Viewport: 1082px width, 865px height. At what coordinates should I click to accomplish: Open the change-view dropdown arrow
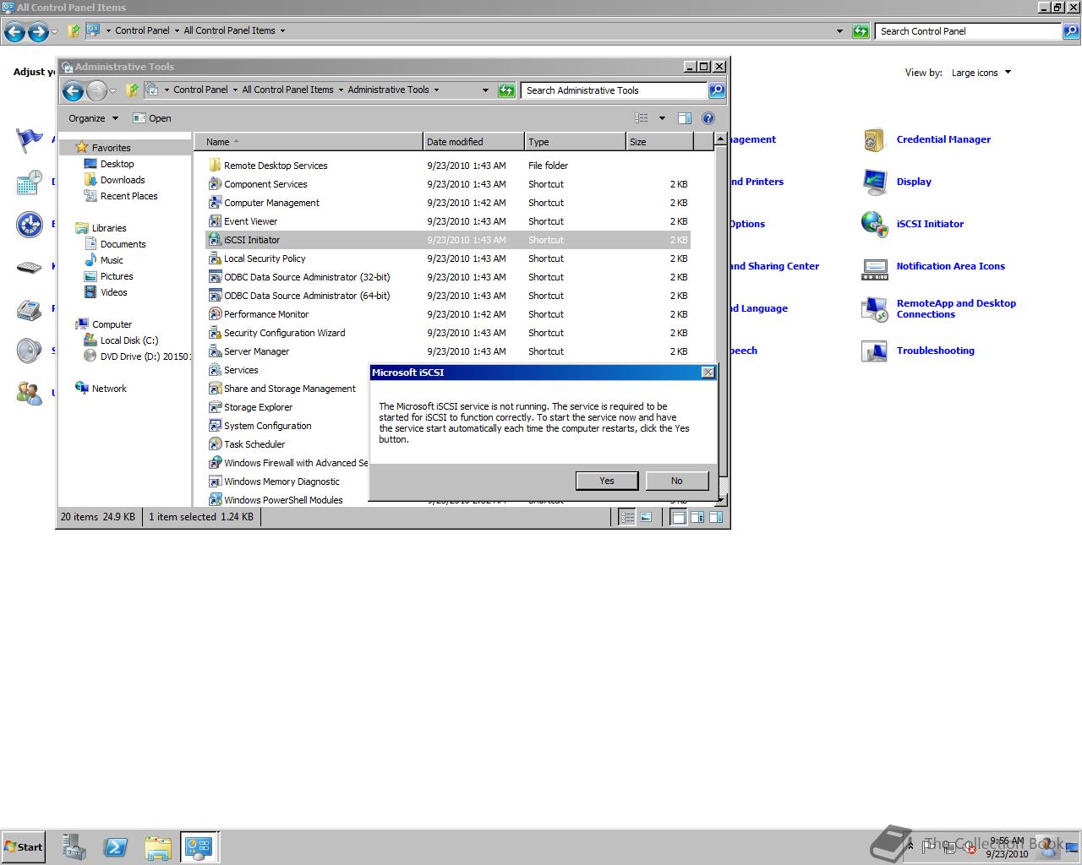pyautogui.click(x=662, y=118)
